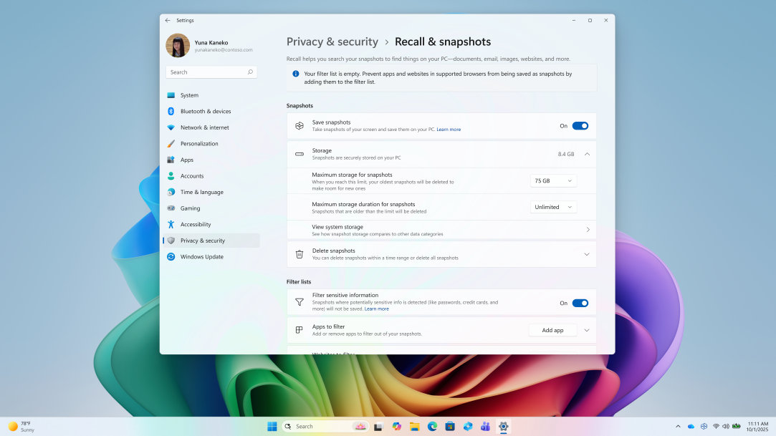Toggle off Save snapshots
Viewport: 776px width, 436px height.
coord(580,125)
